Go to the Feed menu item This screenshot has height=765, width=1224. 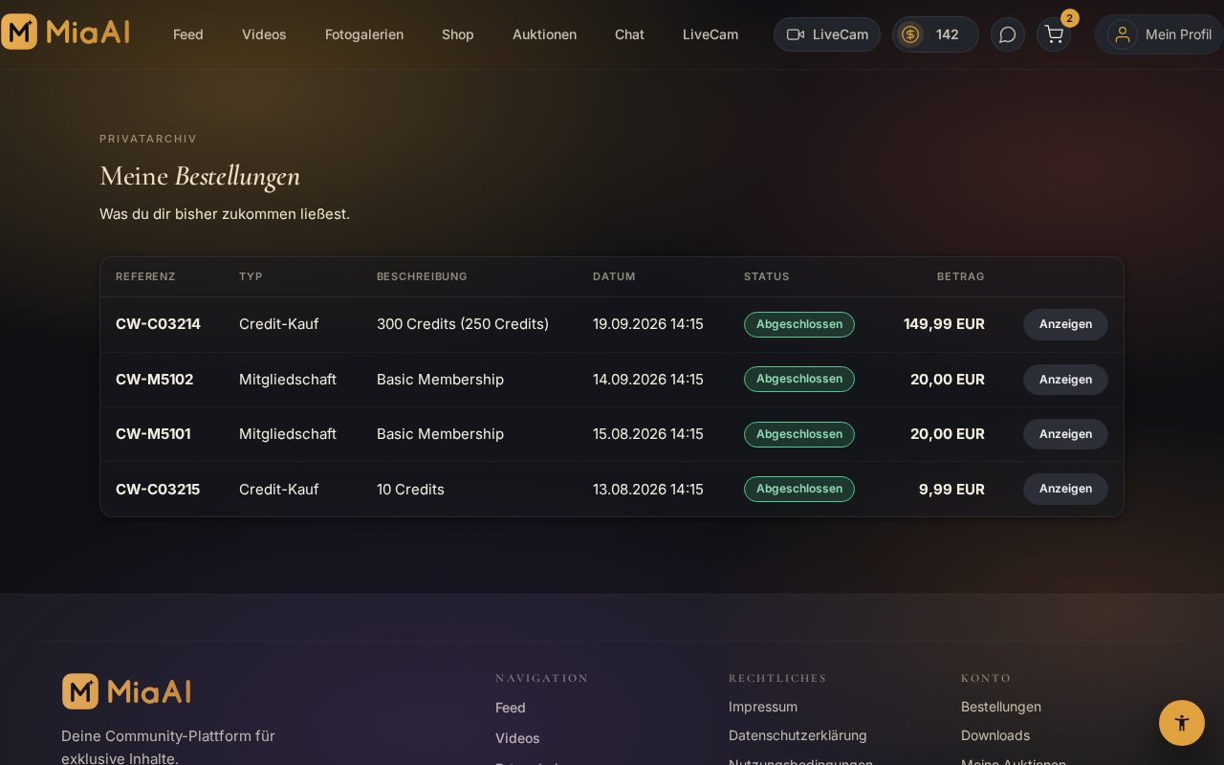[188, 34]
